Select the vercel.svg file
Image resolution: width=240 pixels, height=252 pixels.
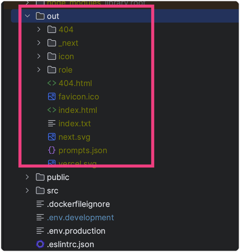(77, 163)
